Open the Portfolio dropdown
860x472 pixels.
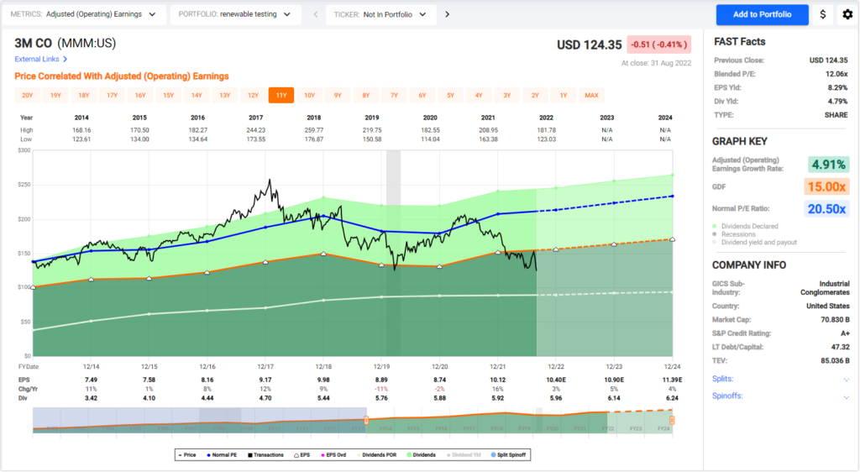tap(235, 15)
